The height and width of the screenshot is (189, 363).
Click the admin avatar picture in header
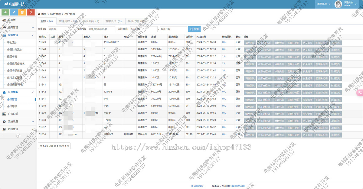coord(338,4)
